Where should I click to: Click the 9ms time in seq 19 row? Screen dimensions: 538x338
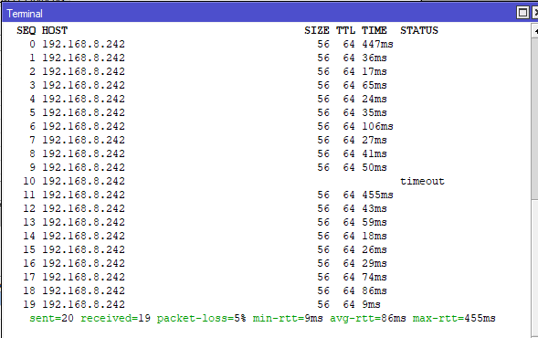(x=371, y=305)
